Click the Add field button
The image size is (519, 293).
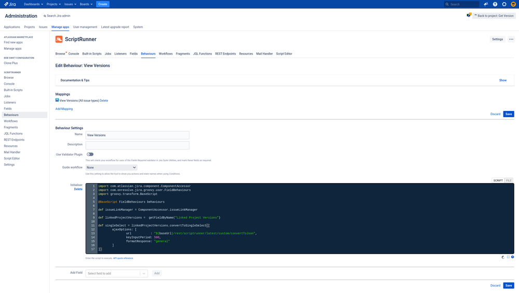(x=157, y=273)
